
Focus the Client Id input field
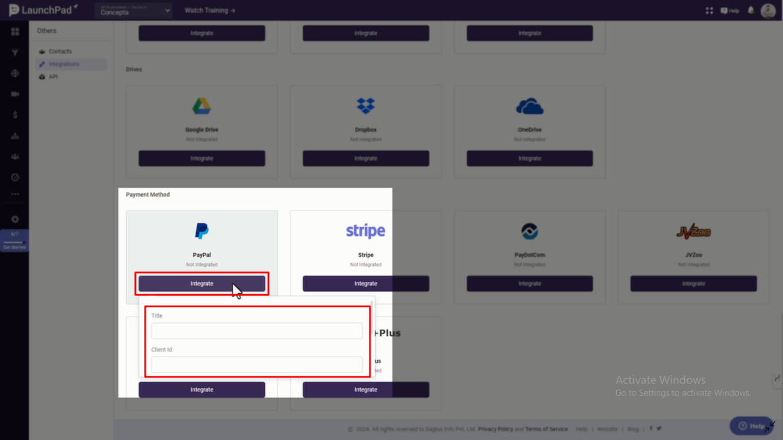257,364
